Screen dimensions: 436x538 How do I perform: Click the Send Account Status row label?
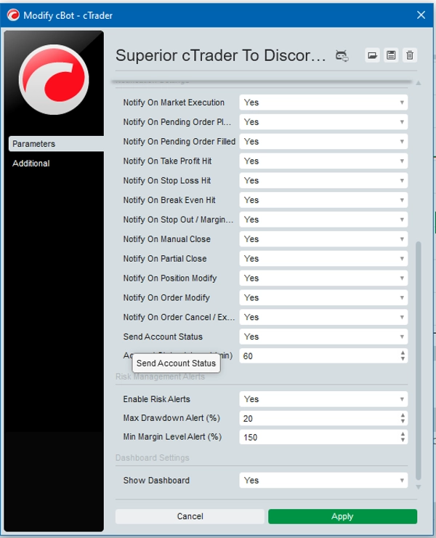tap(163, 337)
